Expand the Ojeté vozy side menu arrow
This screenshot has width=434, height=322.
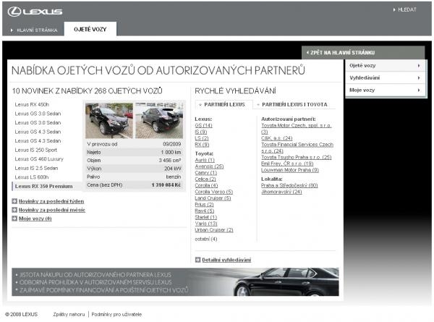pos(419,66)
